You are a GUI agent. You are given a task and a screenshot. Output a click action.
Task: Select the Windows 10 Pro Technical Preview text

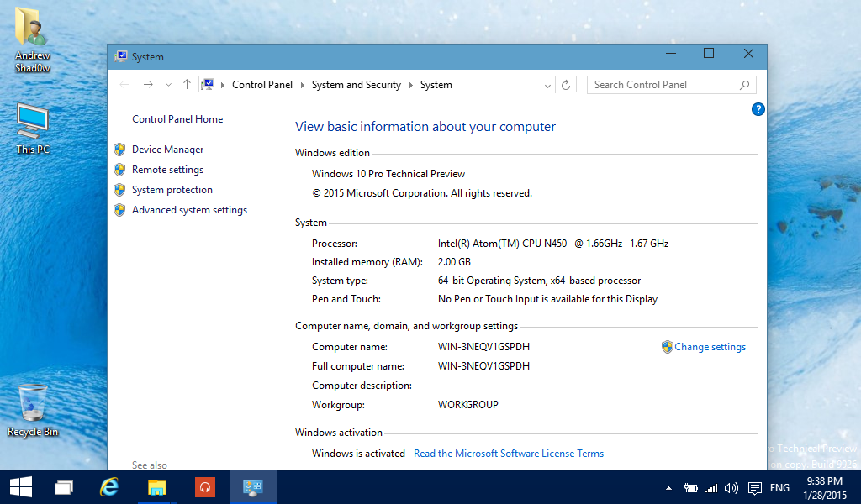coord(388,174)
